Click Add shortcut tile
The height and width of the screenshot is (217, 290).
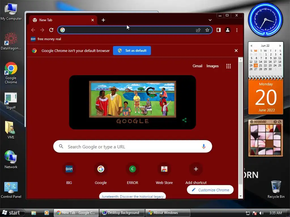196,173
